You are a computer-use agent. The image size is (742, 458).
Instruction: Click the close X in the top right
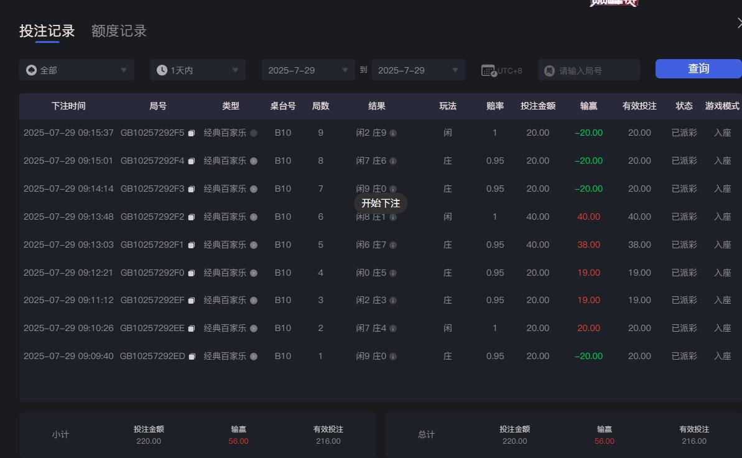coord(738,22)
